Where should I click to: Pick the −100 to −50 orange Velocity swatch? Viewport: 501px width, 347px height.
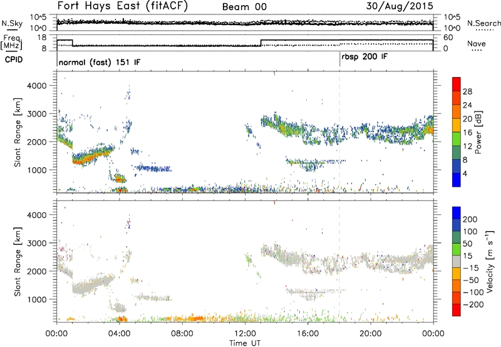(x=457, y=286)
